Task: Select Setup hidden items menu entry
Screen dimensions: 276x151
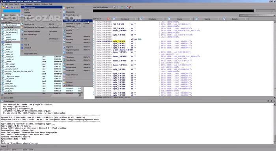Action: pos(31,54)
